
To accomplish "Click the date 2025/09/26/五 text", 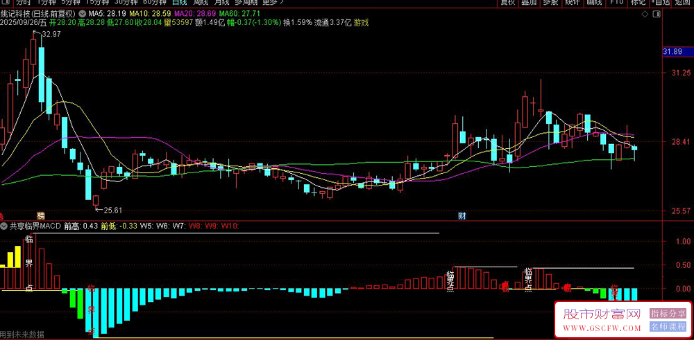I will [24, 23].
